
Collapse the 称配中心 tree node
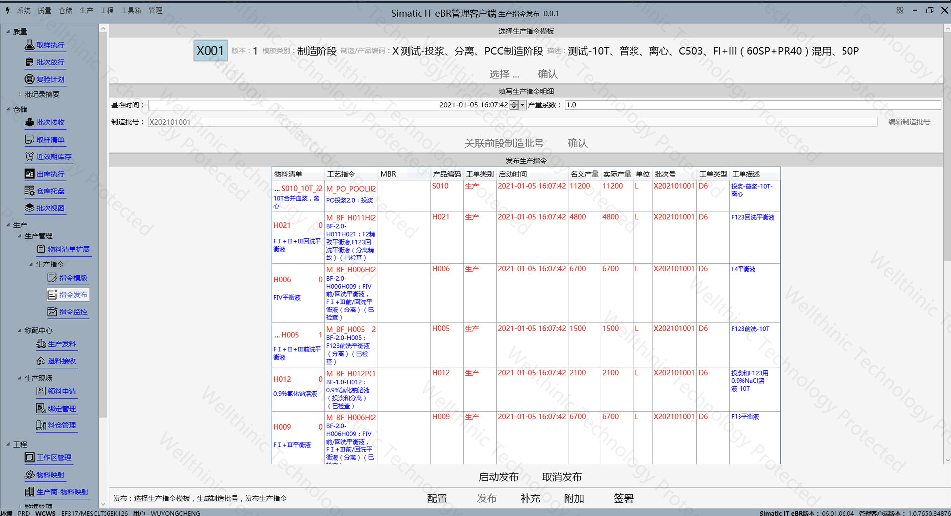pos(19,330)
